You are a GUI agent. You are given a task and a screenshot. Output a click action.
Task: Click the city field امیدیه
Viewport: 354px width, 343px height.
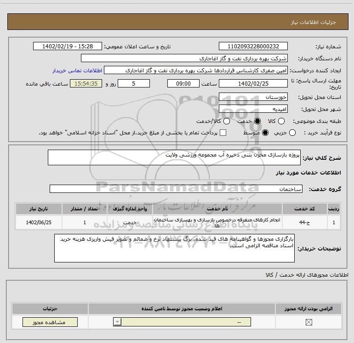(x=253, y=109)
